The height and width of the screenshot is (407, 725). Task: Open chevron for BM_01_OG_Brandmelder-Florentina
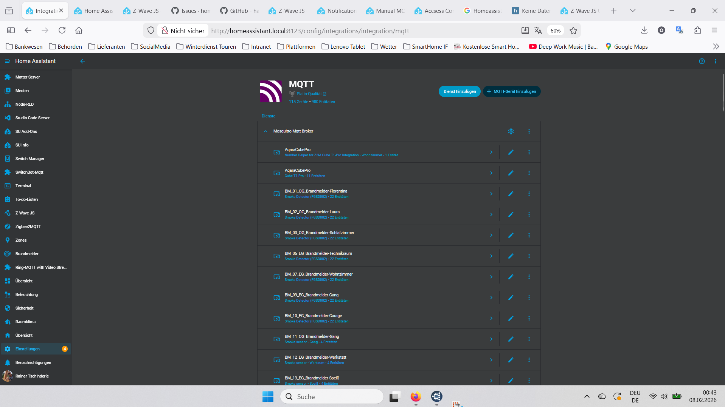(491, 194)
